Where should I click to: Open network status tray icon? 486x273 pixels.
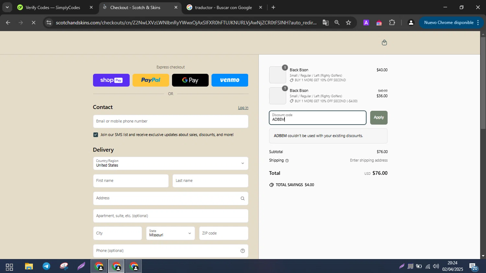coord(428,267)
